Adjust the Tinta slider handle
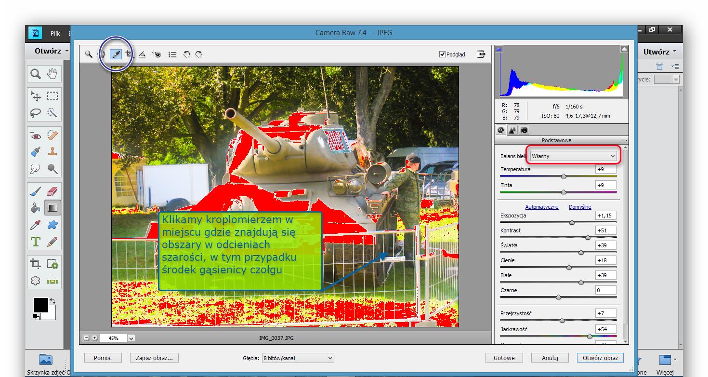708x377 pixels. [x=564, y=192]
